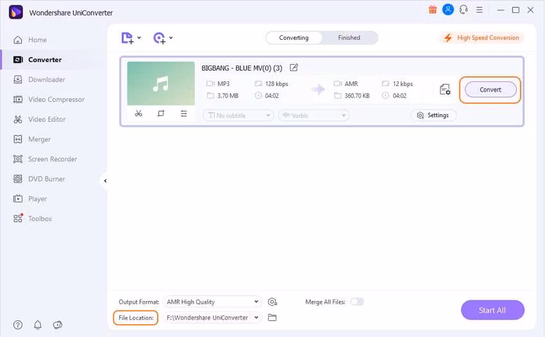Switch to the Converting tab

294,38
